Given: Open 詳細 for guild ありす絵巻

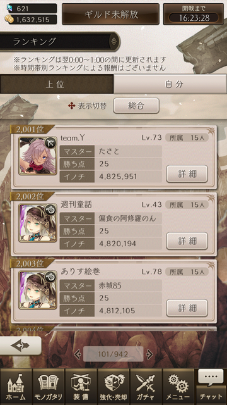Looking at the screenshot, I should pyautogui.click(x=187, y=308).
